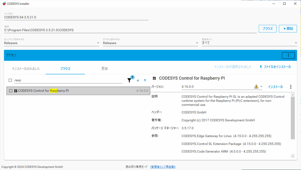This screenshot has height=170, width=301.
Task: Close the CODESYS Installer window
Action: coord(295,4)
